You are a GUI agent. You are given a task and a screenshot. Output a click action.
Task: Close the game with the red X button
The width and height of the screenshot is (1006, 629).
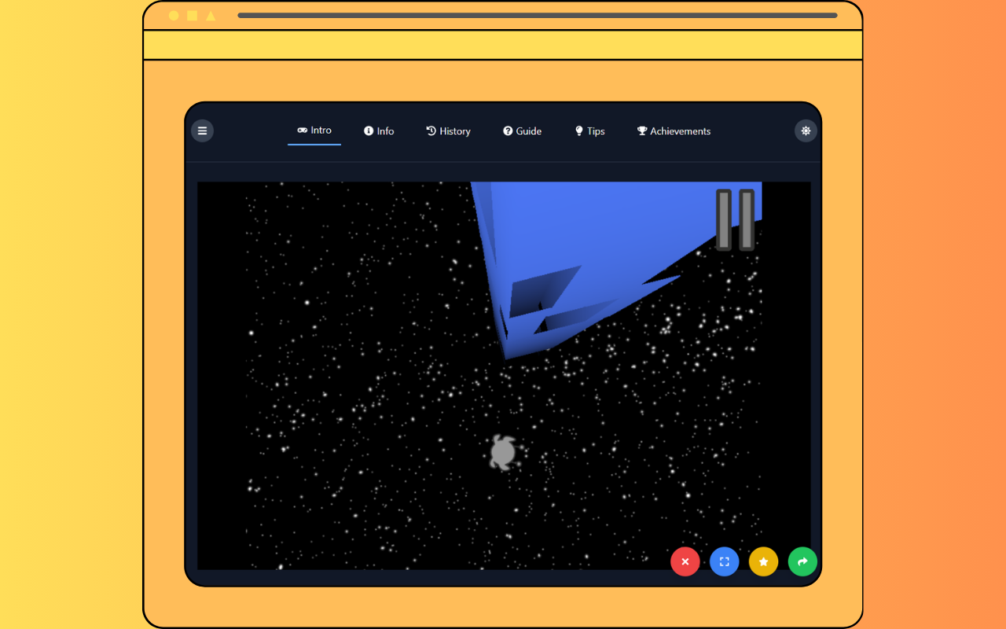(x=685, y=561)
